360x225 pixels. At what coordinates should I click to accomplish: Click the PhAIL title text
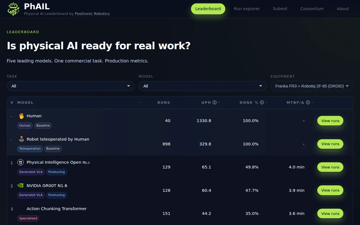pyautogui.click(x=37, y=6)
